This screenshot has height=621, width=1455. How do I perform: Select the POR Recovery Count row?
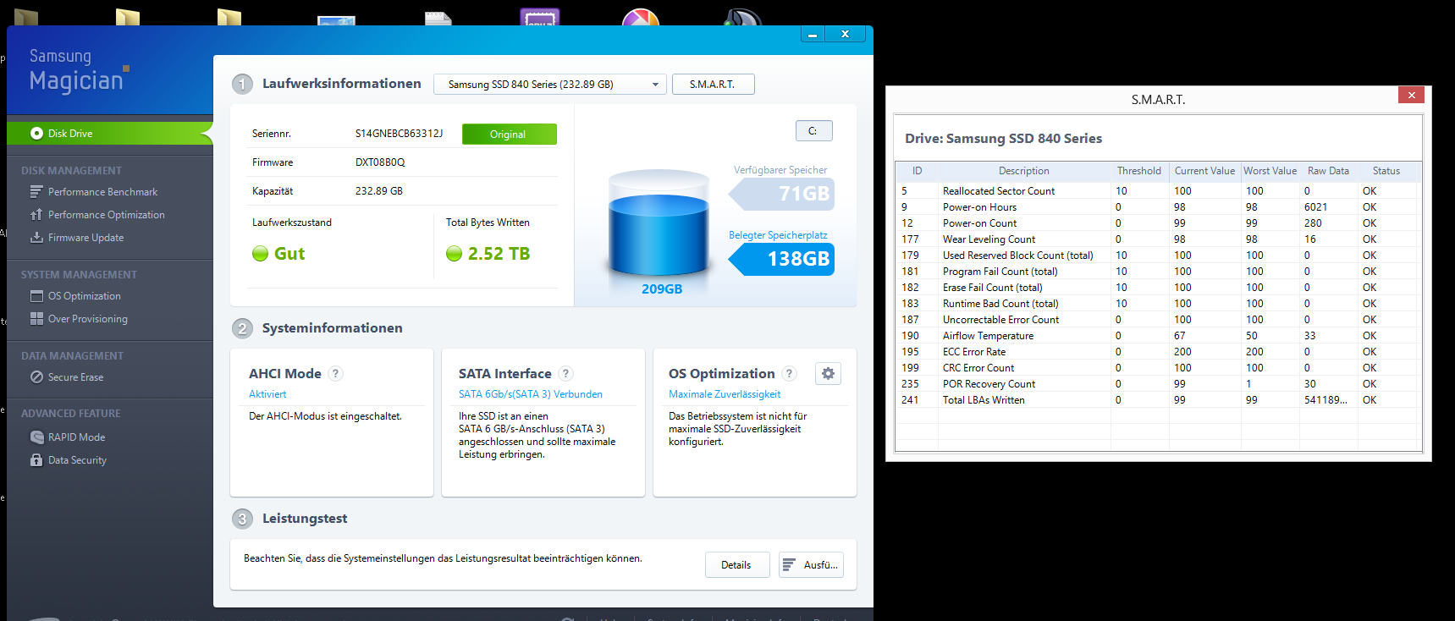click(x=1158, y=384)
